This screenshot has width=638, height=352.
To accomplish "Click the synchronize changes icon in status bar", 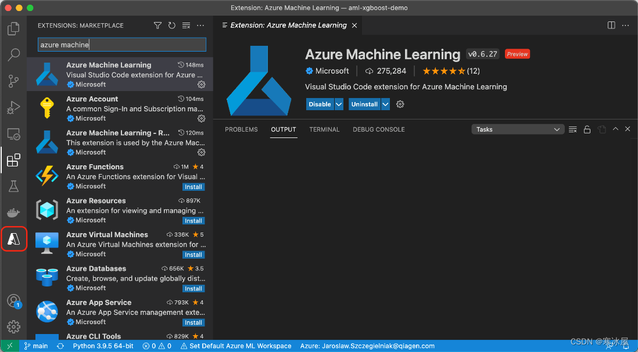I will pyautogui.click(x=60, y=346).
